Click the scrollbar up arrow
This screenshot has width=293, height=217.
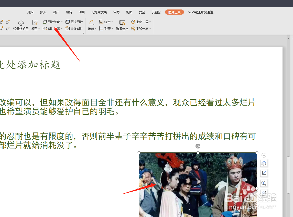click(288, 38)
